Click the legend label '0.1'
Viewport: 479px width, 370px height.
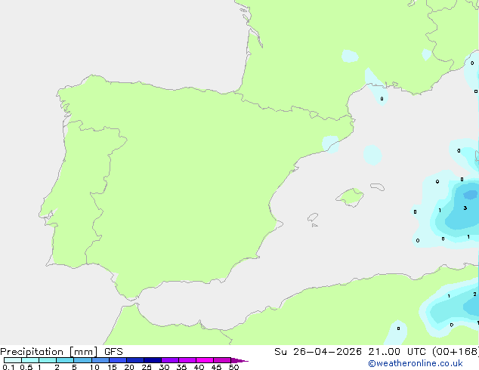point(8,367)
